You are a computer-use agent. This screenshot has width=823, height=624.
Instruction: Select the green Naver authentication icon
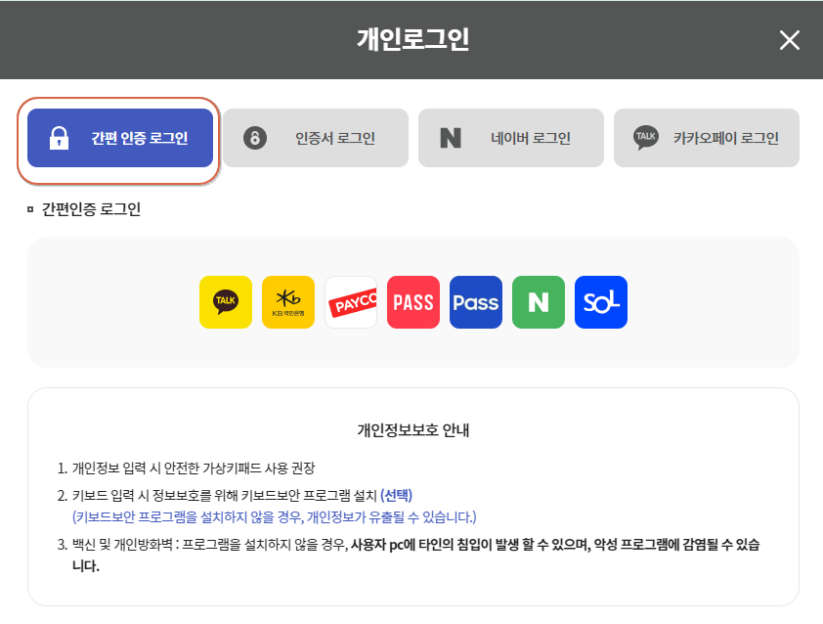pyautogui.click(x=538, y=302)
